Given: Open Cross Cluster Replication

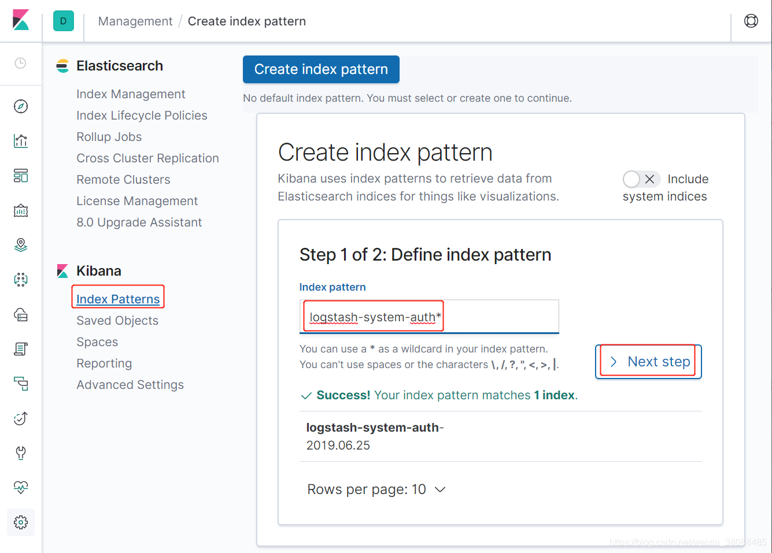Looking at the screenshot, I should tap(147, 158).
